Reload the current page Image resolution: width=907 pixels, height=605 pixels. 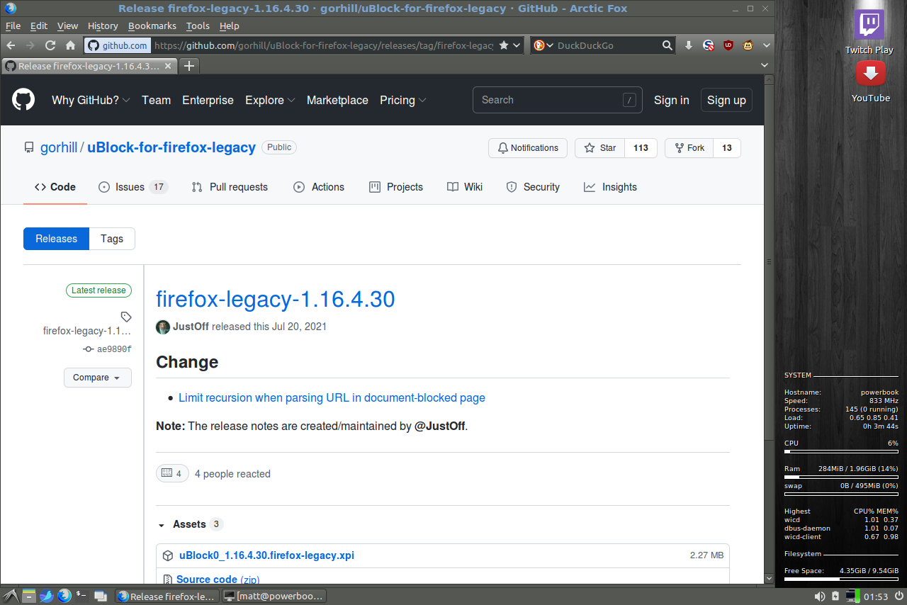pyautogui.click(x=50, y=45)
